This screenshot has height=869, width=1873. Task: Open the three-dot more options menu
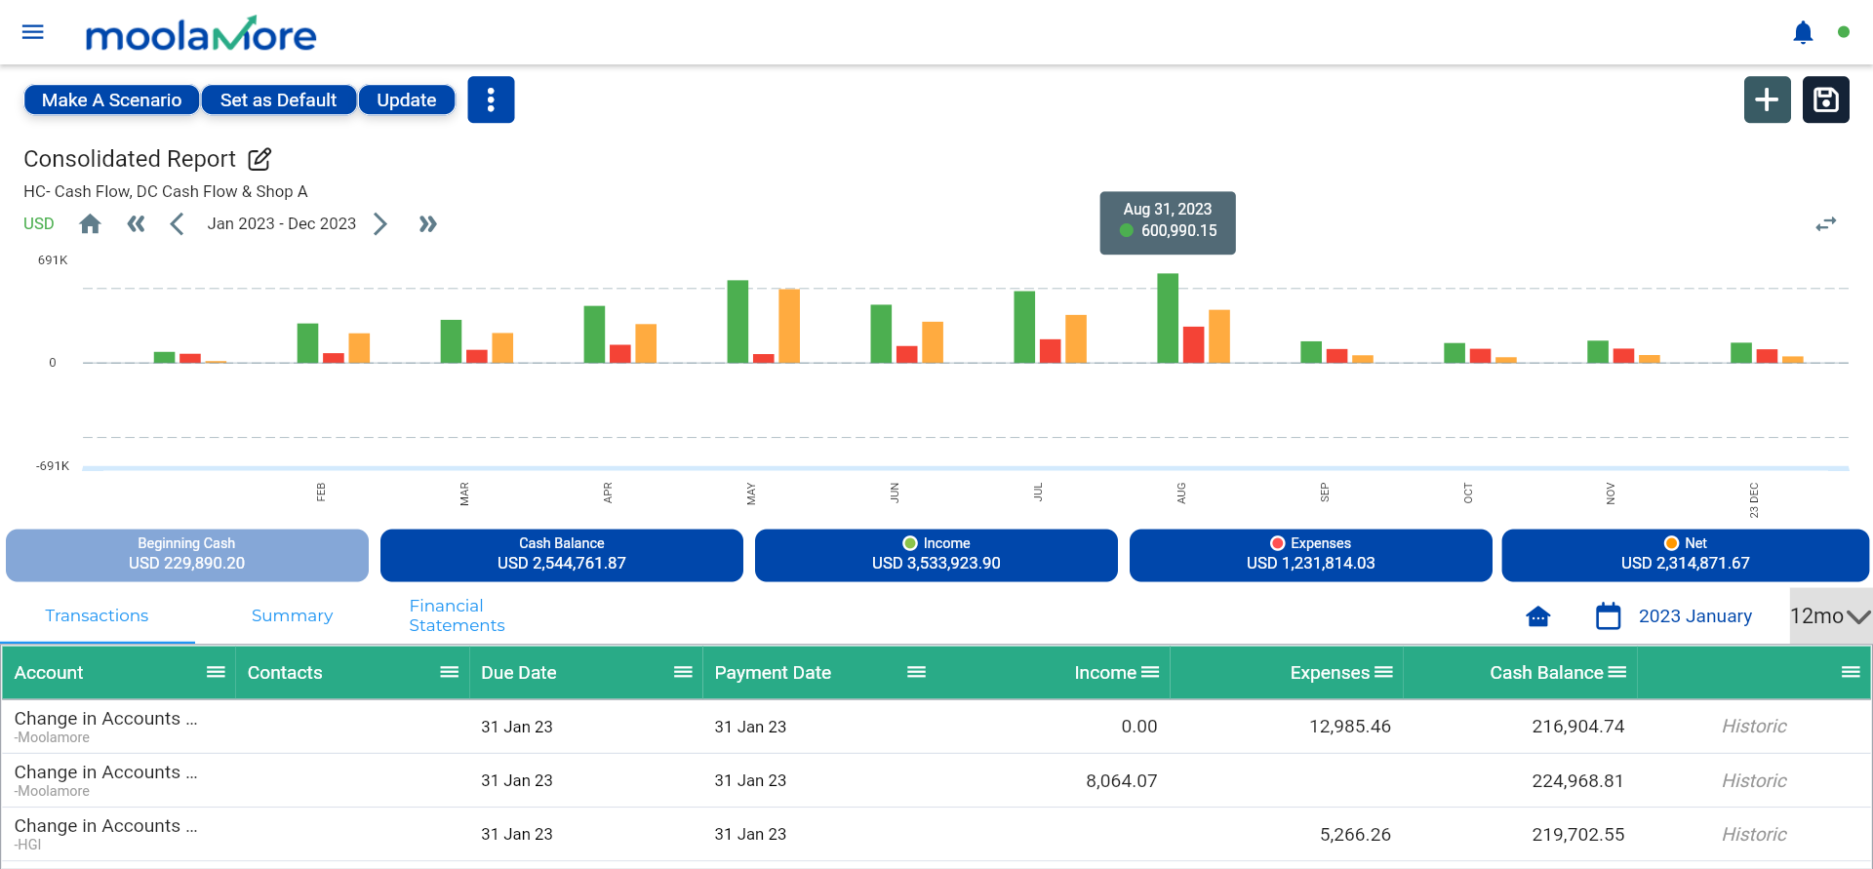click(x=491, y=99)
